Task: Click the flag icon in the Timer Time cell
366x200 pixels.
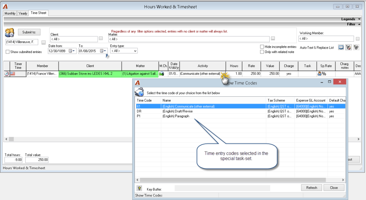Action: coord(13,74)
